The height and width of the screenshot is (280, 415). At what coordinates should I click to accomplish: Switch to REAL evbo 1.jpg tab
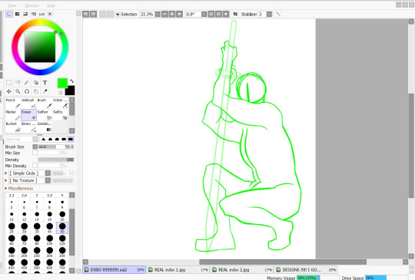point(178,270)
